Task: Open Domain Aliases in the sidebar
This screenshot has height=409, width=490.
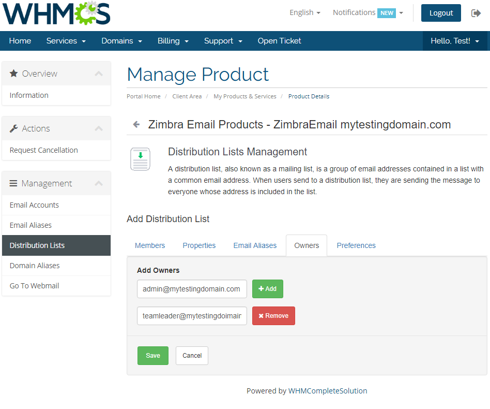Action: tap(56, 266)
